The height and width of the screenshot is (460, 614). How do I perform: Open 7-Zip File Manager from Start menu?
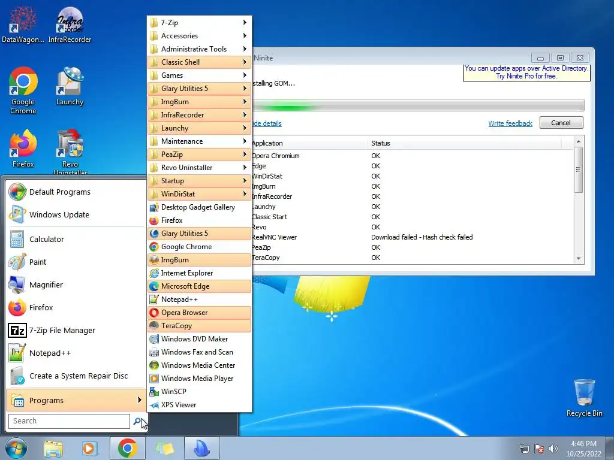coord(76,331)
